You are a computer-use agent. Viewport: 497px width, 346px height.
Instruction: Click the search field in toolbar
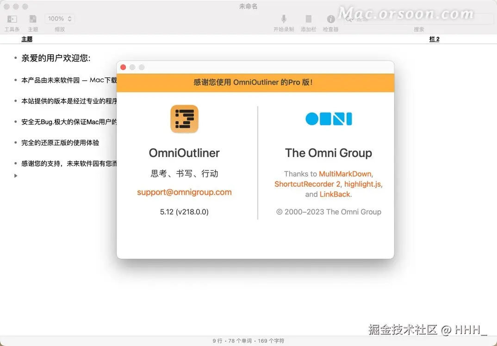tap(418, 19)
